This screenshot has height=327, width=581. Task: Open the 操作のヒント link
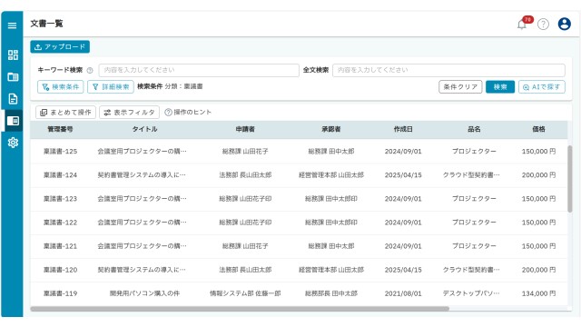point(188,112)
